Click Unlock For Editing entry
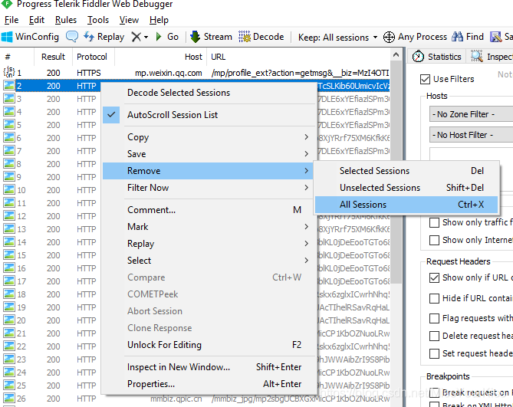This screenshot has width=513, height=407. tap(209, 345)
